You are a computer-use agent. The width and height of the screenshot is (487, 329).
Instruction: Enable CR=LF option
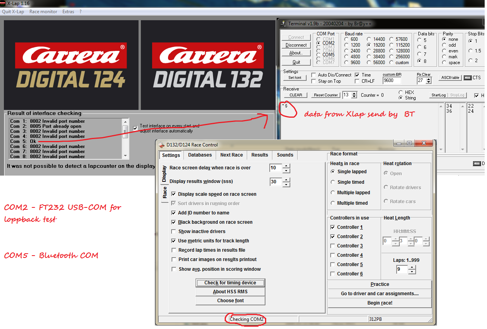tap(357, 81)
